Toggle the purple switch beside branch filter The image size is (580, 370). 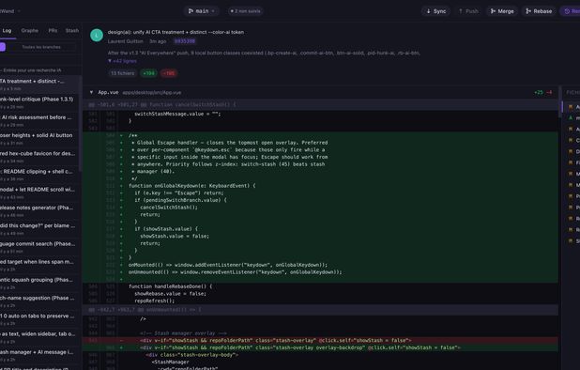pos(3,47)
